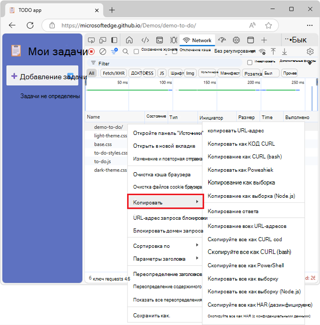Screen dimensions: 320x325
Task: Click the Inspect element tool icon
Action: pos(91,40)
